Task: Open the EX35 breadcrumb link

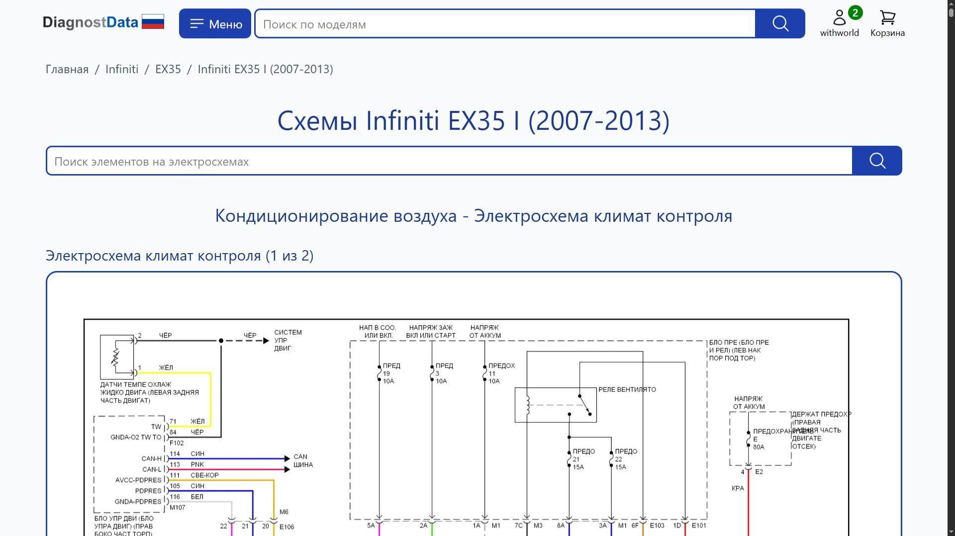Action: 168,69
